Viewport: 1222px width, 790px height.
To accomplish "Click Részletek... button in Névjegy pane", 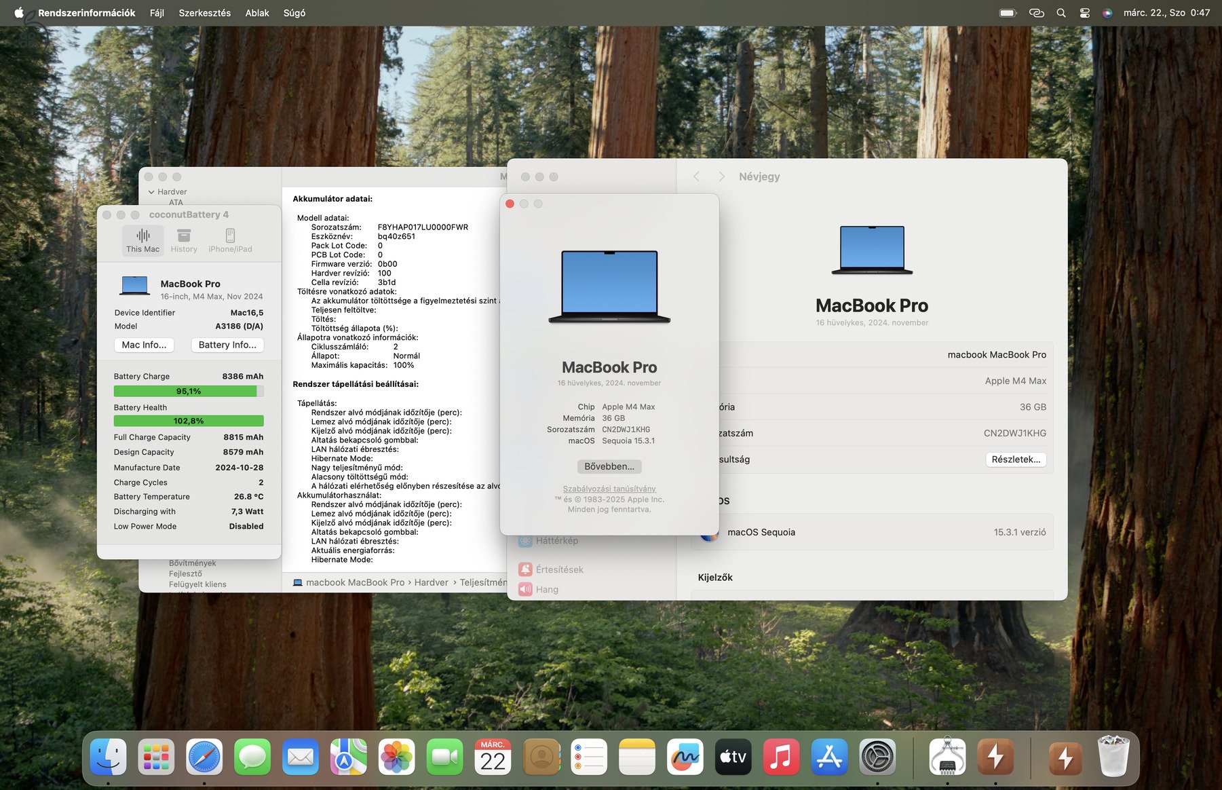I will tap(1016, 459).
